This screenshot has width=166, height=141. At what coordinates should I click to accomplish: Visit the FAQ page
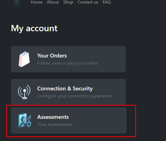tap(107, 2)
